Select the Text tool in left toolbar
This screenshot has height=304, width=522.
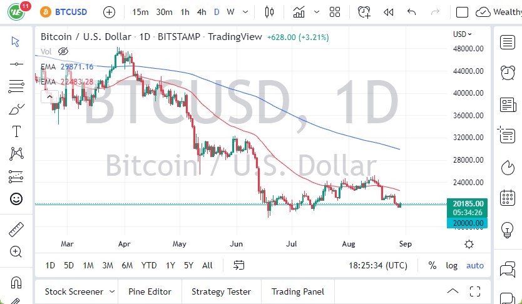point(16,131)
